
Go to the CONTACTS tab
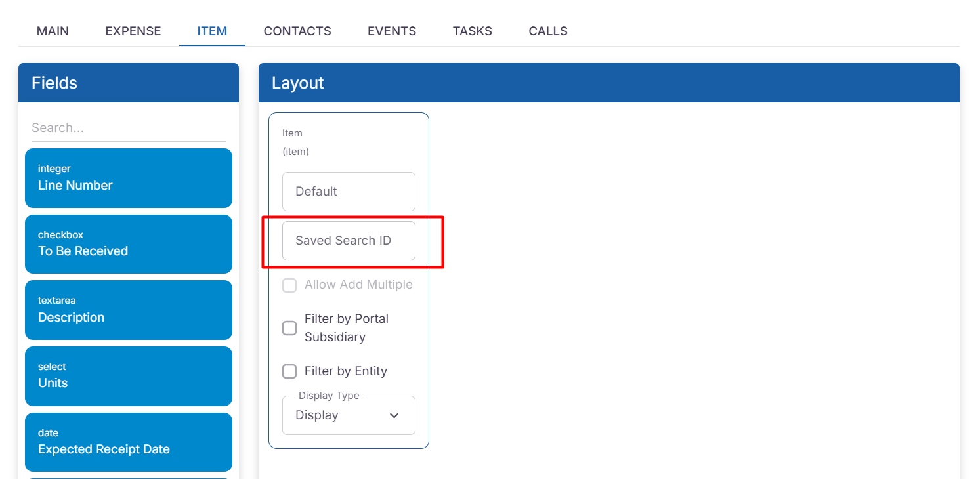click(x=297, y=31)
